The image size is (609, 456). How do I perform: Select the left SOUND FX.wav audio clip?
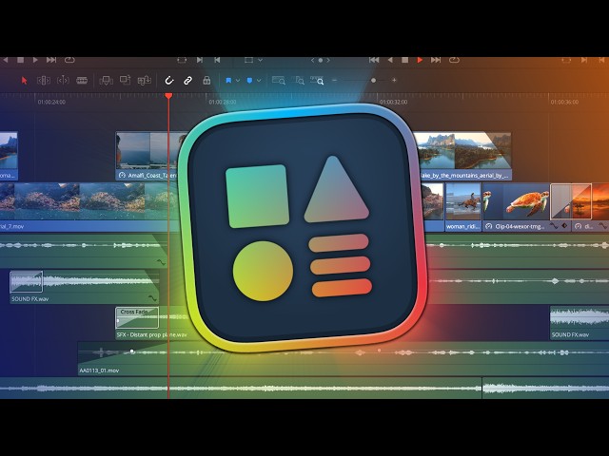click(85, 287)
